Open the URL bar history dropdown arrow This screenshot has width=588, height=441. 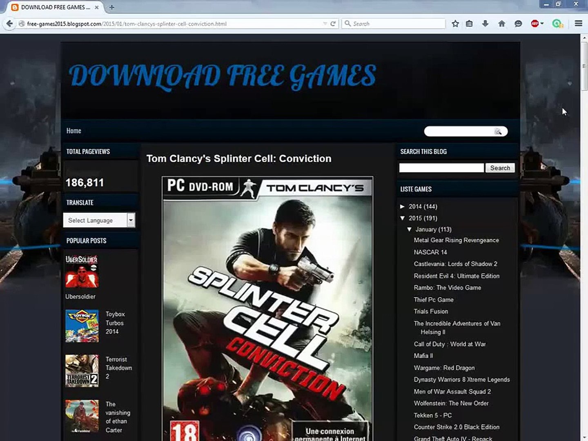pyautogui.click(x=325, y=24)
